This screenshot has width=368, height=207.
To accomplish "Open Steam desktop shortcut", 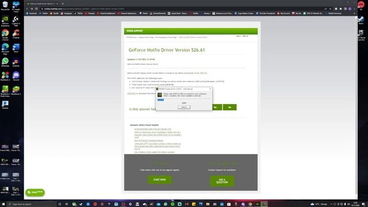I will [x=361, y=20].
